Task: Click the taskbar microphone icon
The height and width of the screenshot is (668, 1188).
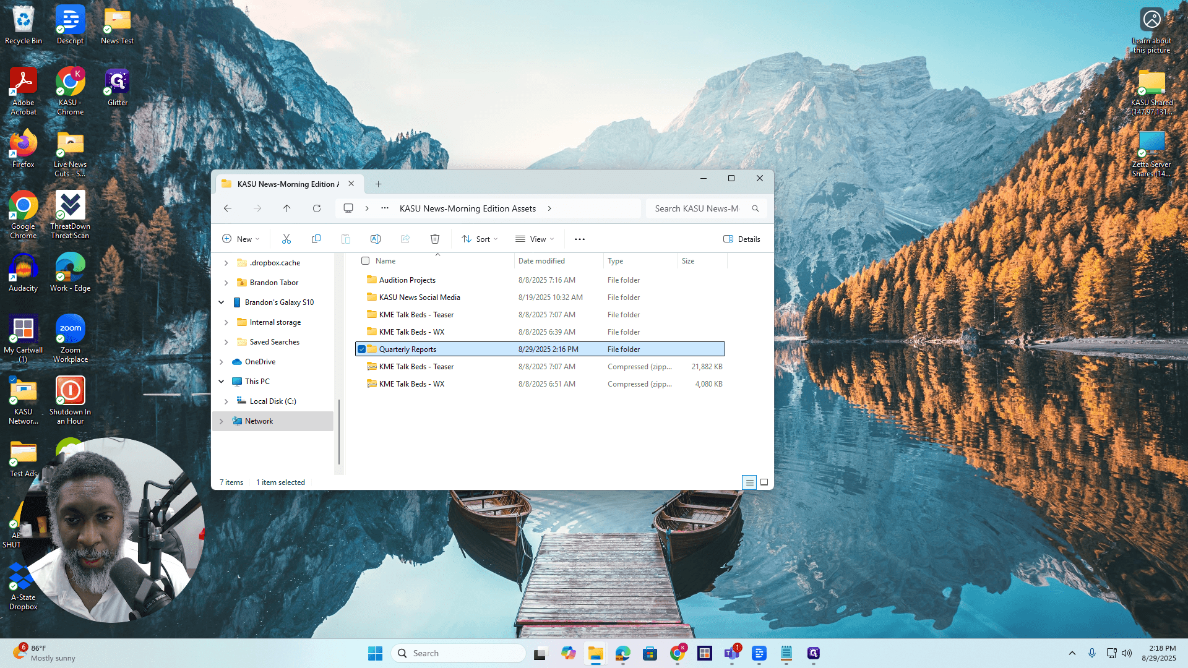Action: click(x=1092, y=653)
